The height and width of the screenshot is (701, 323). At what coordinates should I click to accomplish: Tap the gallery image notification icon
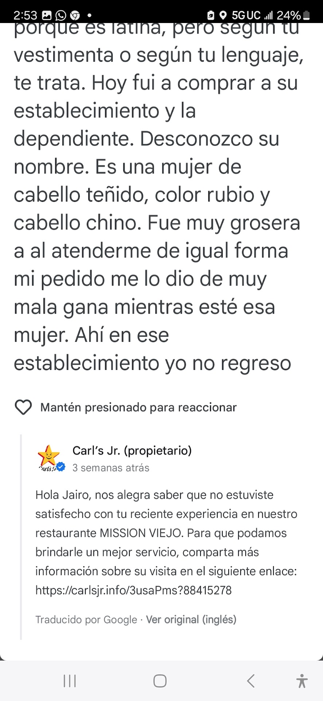coord(47,15)
